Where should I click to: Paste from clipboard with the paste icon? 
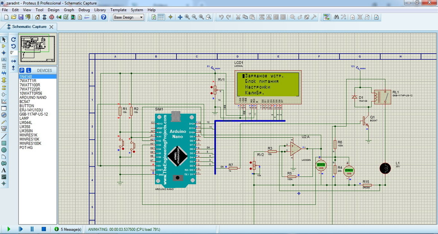coord(252,17)
